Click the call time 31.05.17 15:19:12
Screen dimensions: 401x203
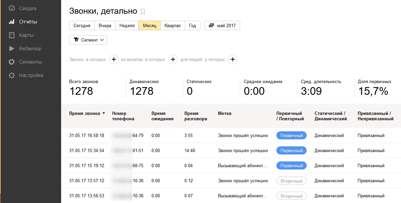[x=87, y=165]
